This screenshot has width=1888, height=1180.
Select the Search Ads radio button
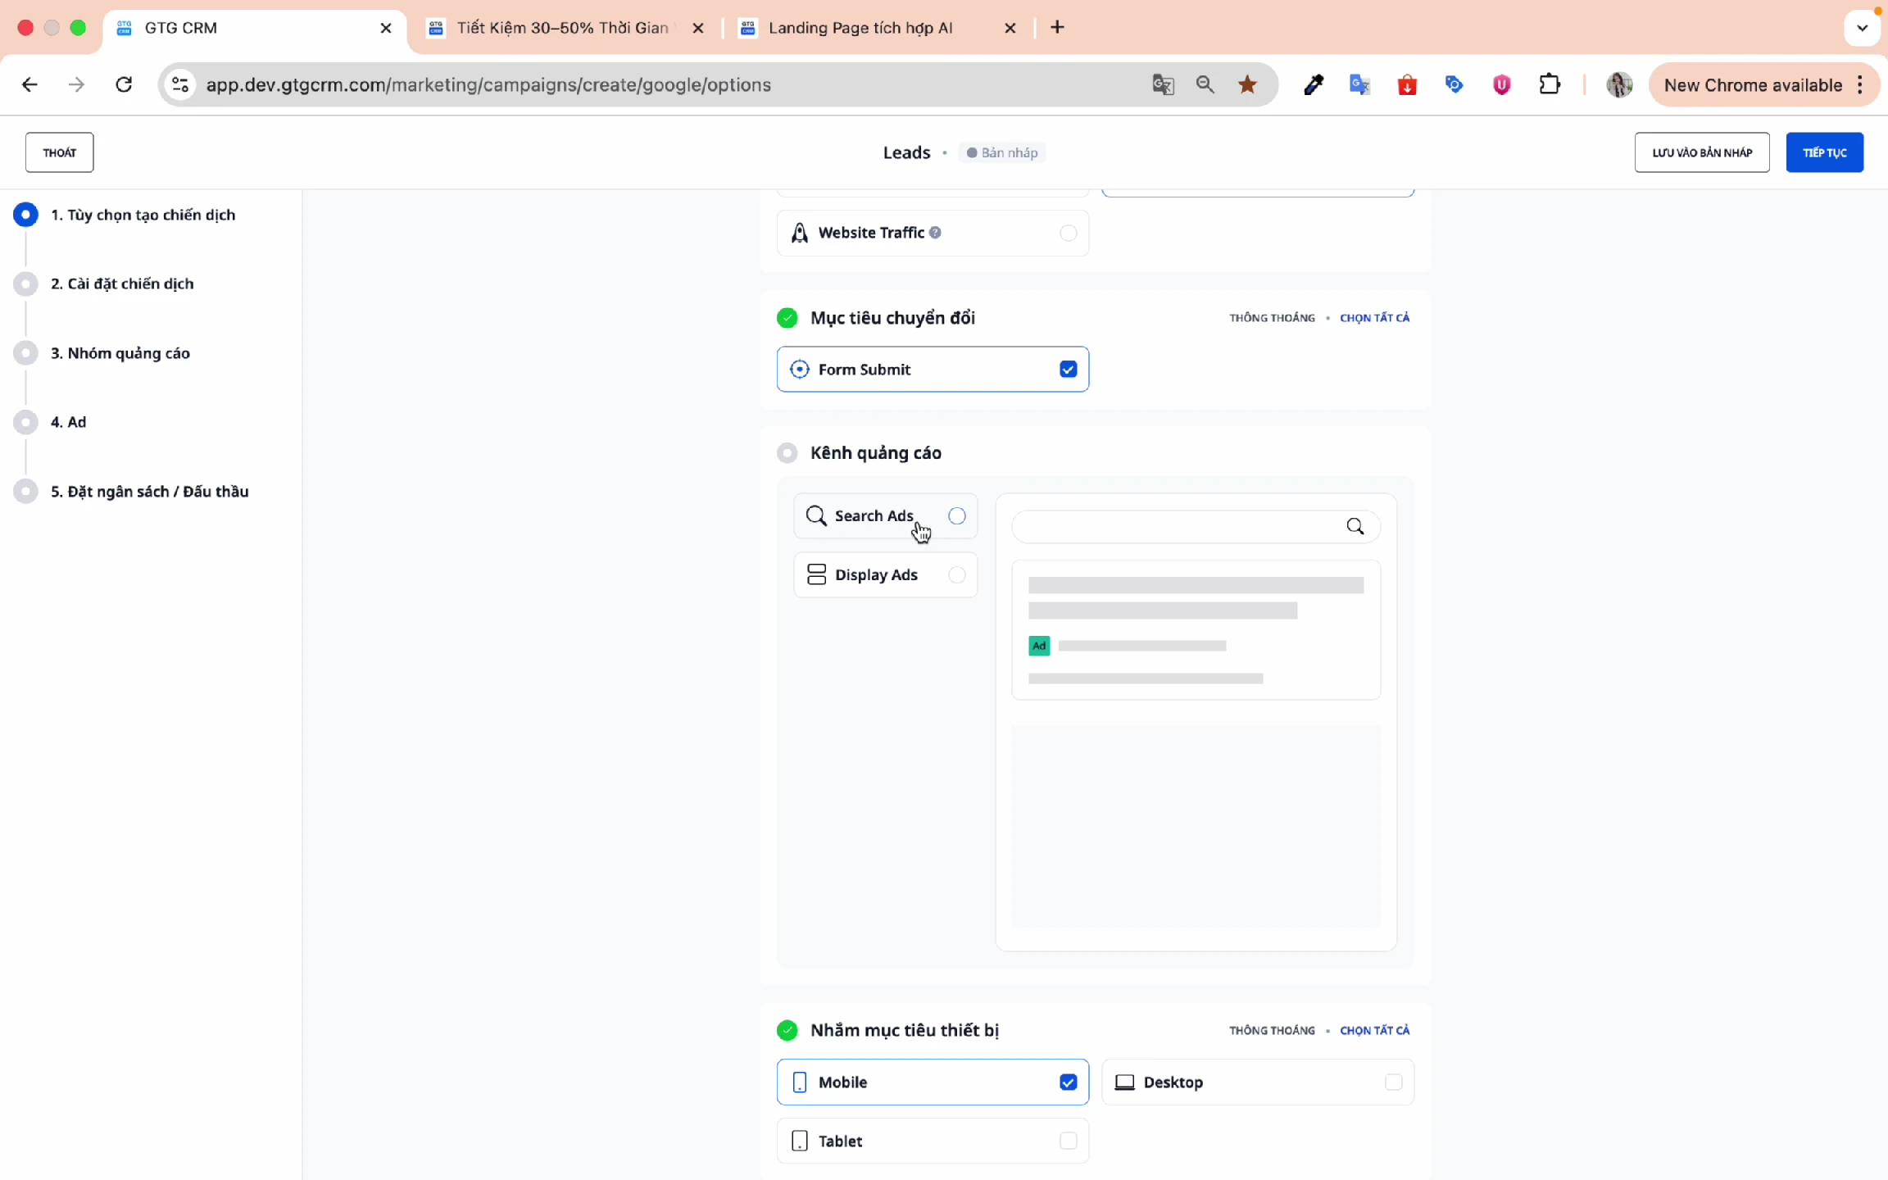click(x=956, y=515)
